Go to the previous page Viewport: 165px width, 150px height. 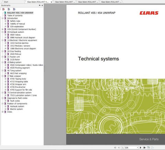(119, 148)
